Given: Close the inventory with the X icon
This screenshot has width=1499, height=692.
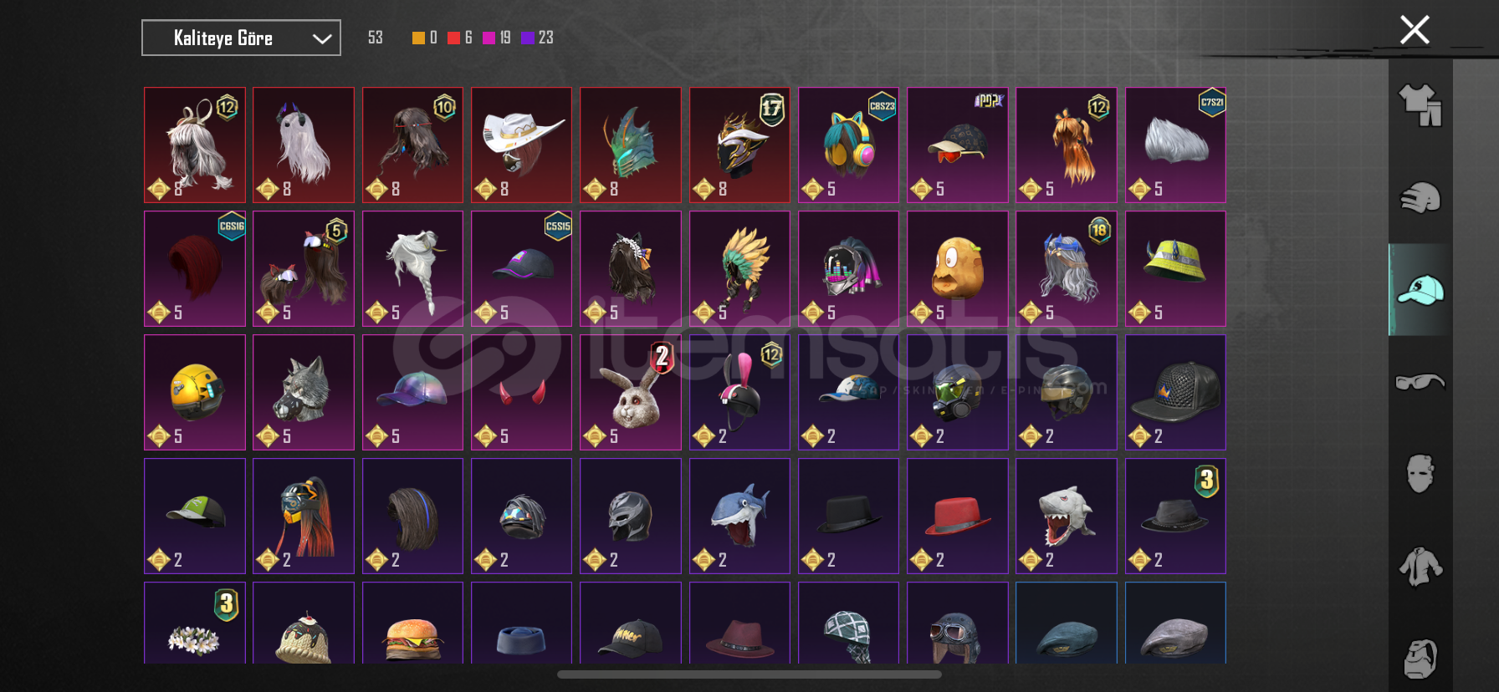Looking at the screenshot, I should click(x=1415, y=30).
